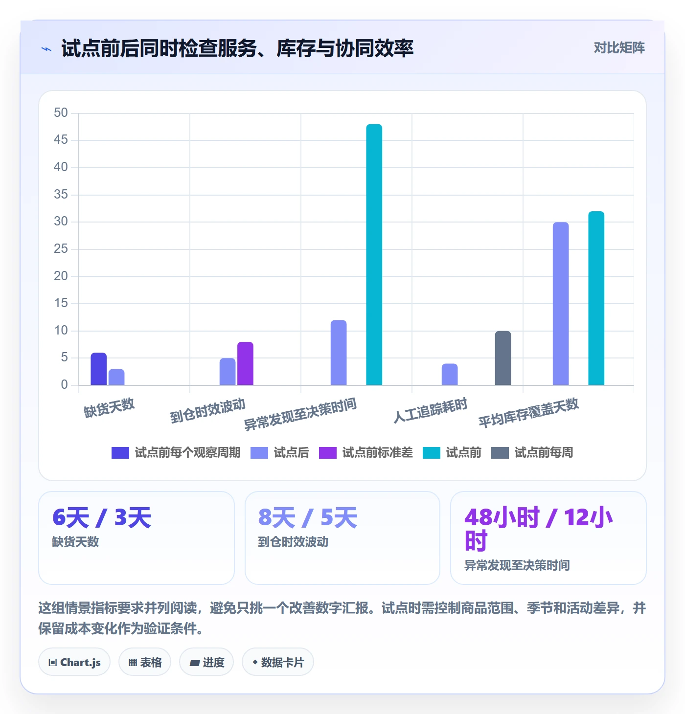Click the 缺货天数 x-axis label
The width and height of the screenshot is (685, 714).
tap(109, 407)
